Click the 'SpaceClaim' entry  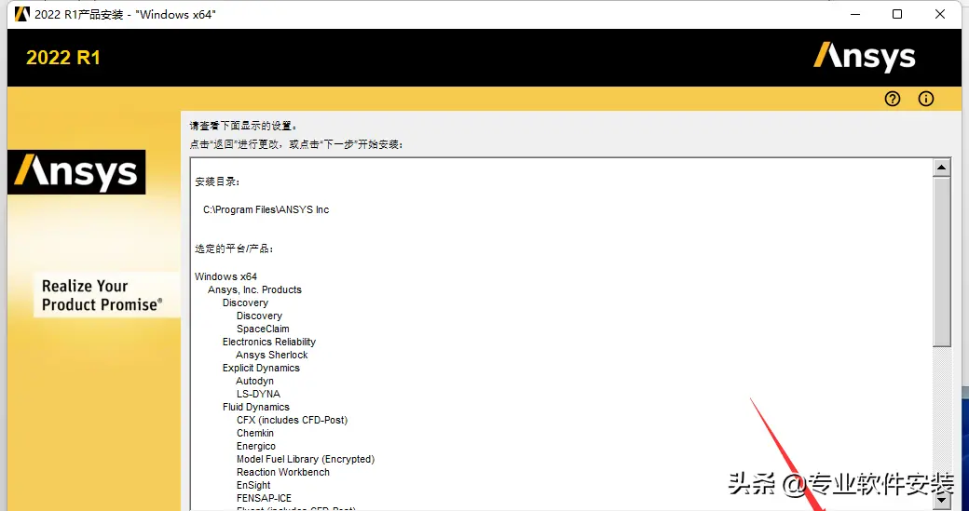[x=263, y=329]
